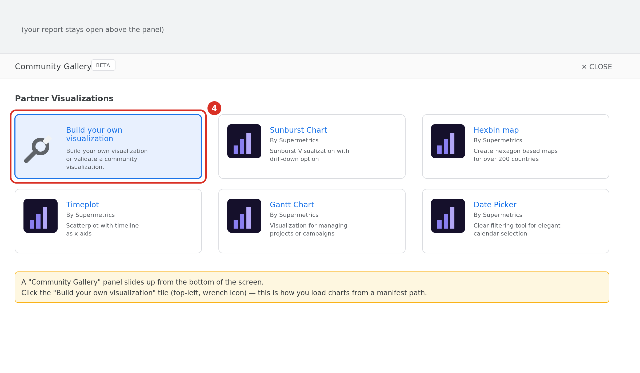Click 'By Supermetrics' under Timeplot

(x=90, y=215)
